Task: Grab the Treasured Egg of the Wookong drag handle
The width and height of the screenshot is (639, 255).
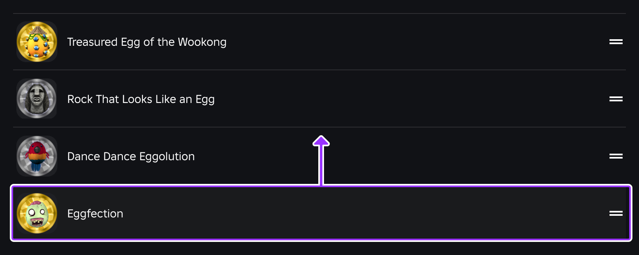Action: point(616,42)
